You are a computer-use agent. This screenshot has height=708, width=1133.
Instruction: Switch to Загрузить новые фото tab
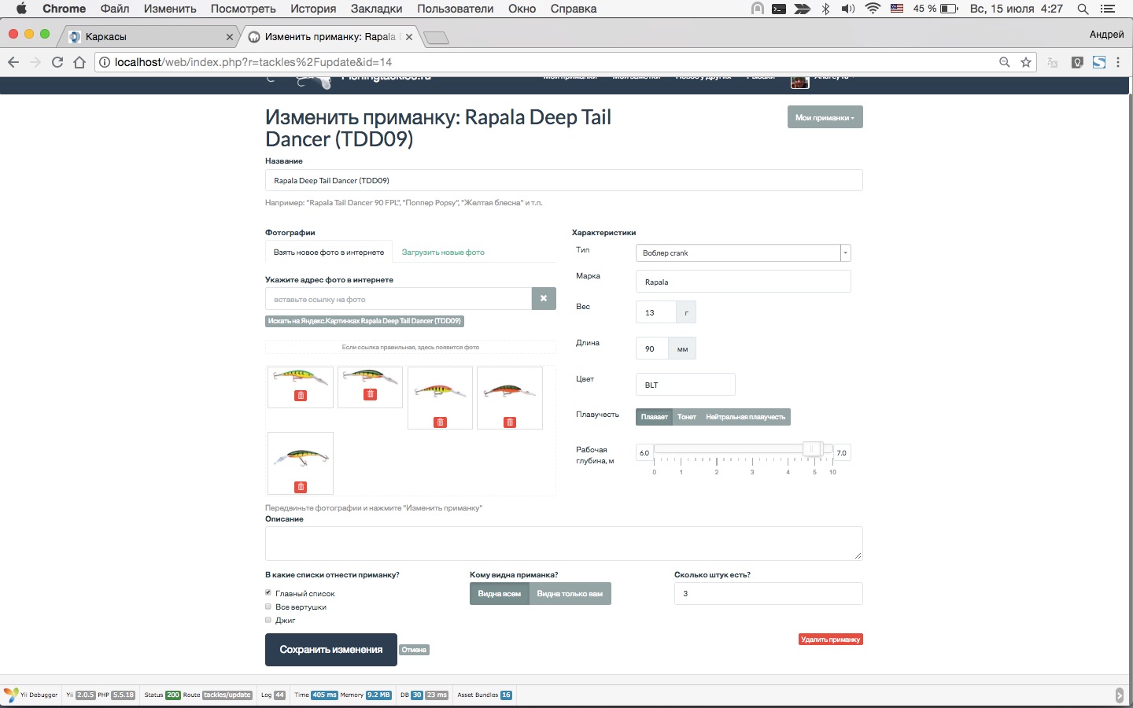[x=443, y=253]
